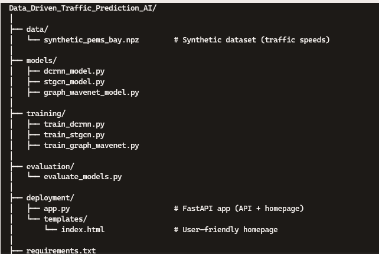Click train_dcrnn.py file name
Screen dimensions: 379x254
point(74,124)
